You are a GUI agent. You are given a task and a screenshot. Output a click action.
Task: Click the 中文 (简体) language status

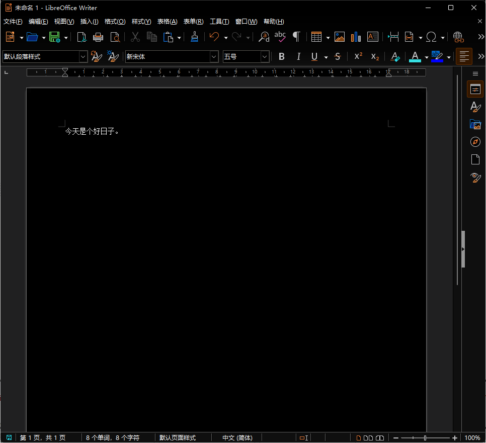[x=237, y=438]
